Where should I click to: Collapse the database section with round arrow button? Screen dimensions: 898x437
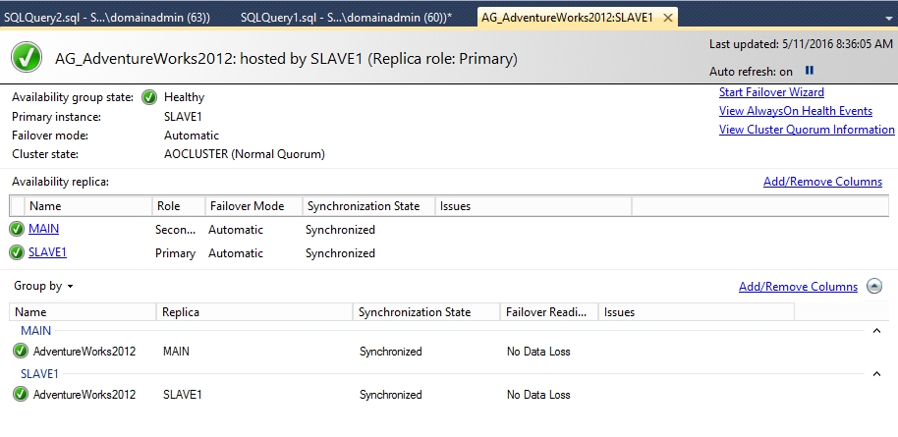click(x=874, y=286)
